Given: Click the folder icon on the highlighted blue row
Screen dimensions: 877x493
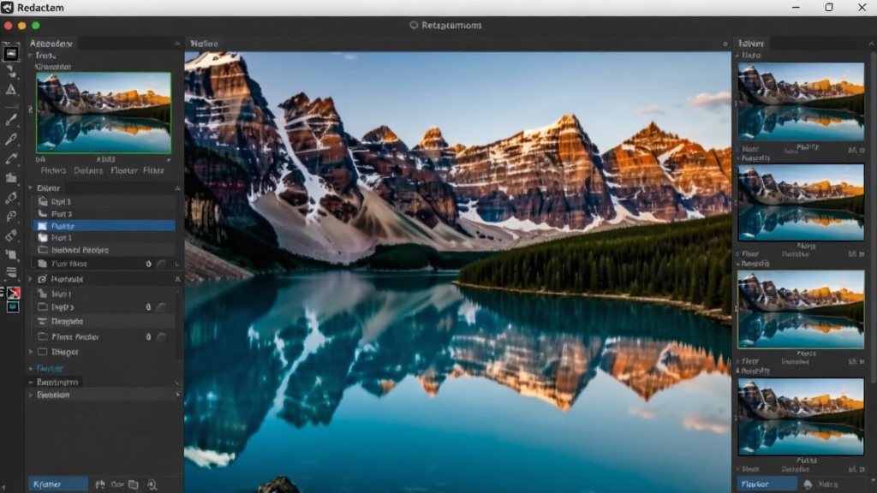Looking at the screenshot, I should point(43,226).
